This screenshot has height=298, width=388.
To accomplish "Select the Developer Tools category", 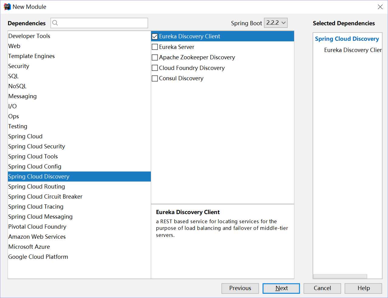I will (79, 36).
